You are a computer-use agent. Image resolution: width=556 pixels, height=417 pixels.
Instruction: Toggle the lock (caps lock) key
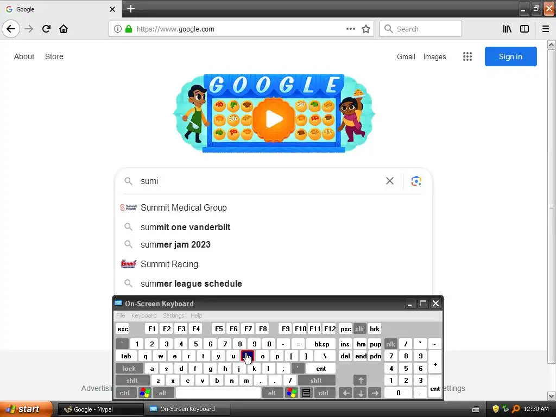(129, 369)
